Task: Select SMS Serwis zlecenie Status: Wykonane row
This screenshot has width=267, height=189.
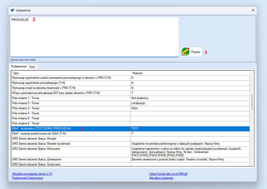Action: [36, 149]
